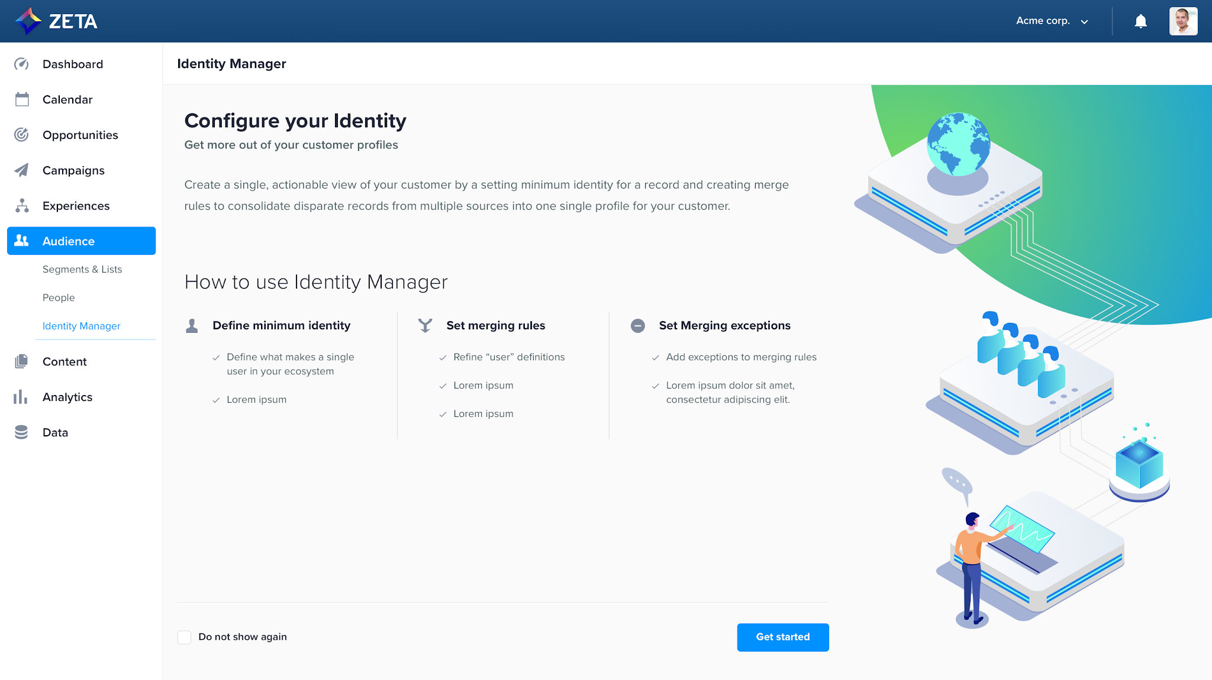This screenshot has height=680, width=1212.
Task: Toggle the Set merging rules checkbox
Action: click(x=426, y=325)
